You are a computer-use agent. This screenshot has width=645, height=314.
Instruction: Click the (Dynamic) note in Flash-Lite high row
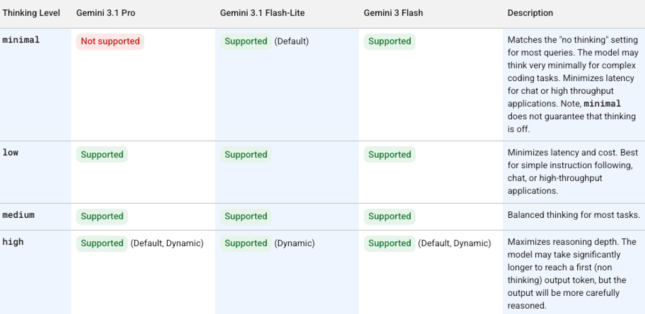tap(295, 244)
